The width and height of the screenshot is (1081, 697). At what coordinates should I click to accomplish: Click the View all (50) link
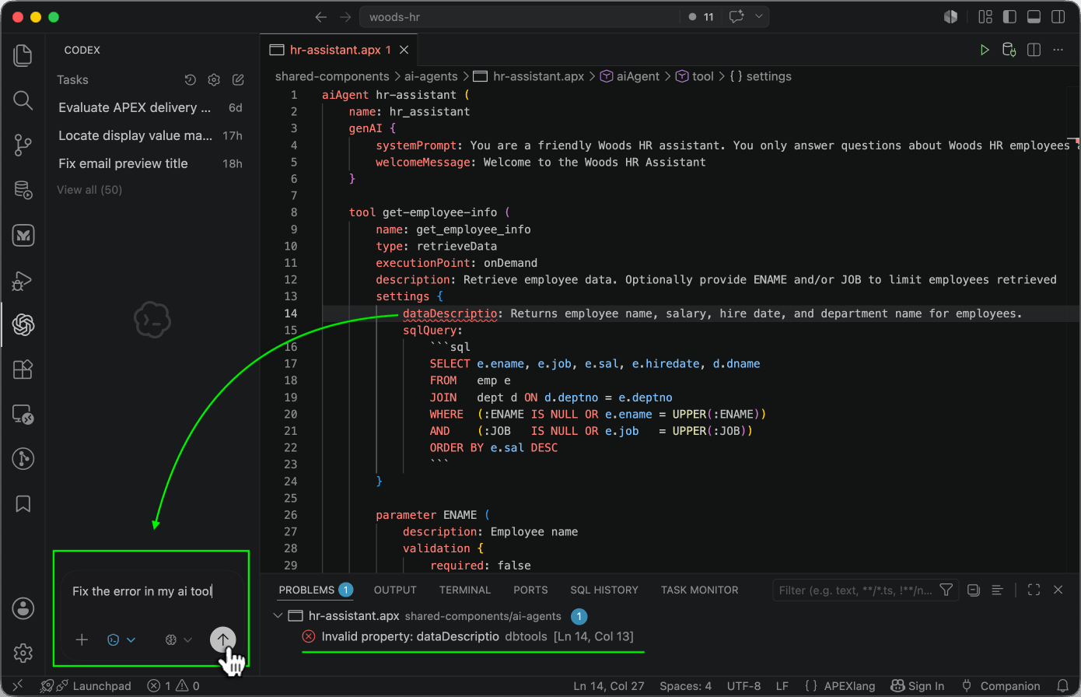coord(89,190)
